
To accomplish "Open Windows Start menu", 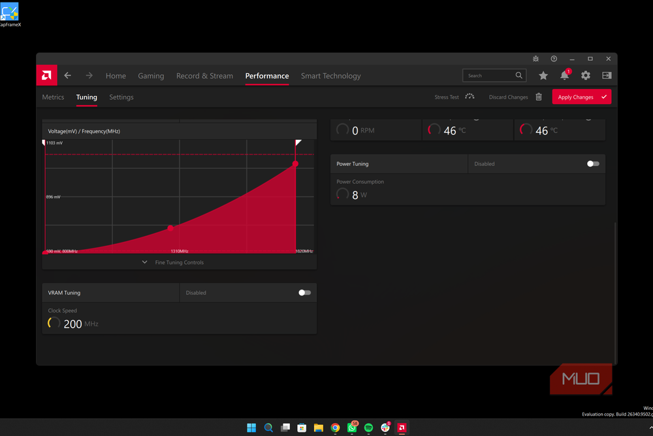I will (x=251, y=428).
